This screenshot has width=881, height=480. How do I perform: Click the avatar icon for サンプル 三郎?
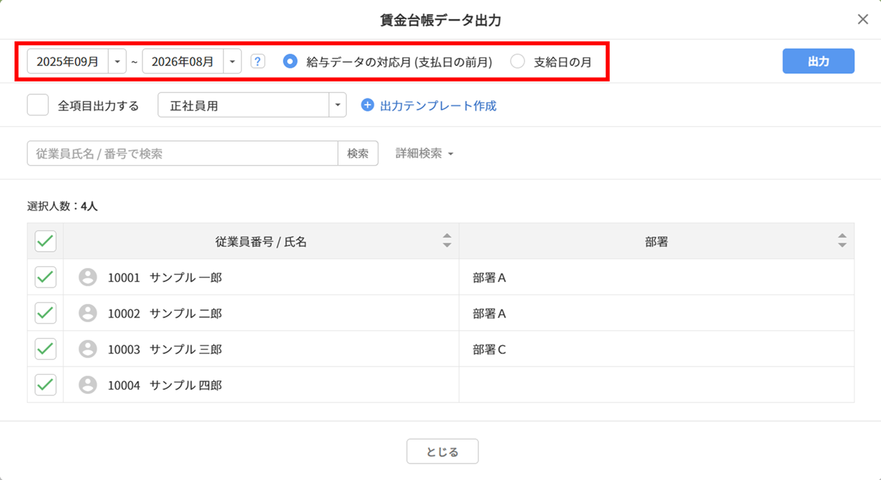tap(87, 349)
